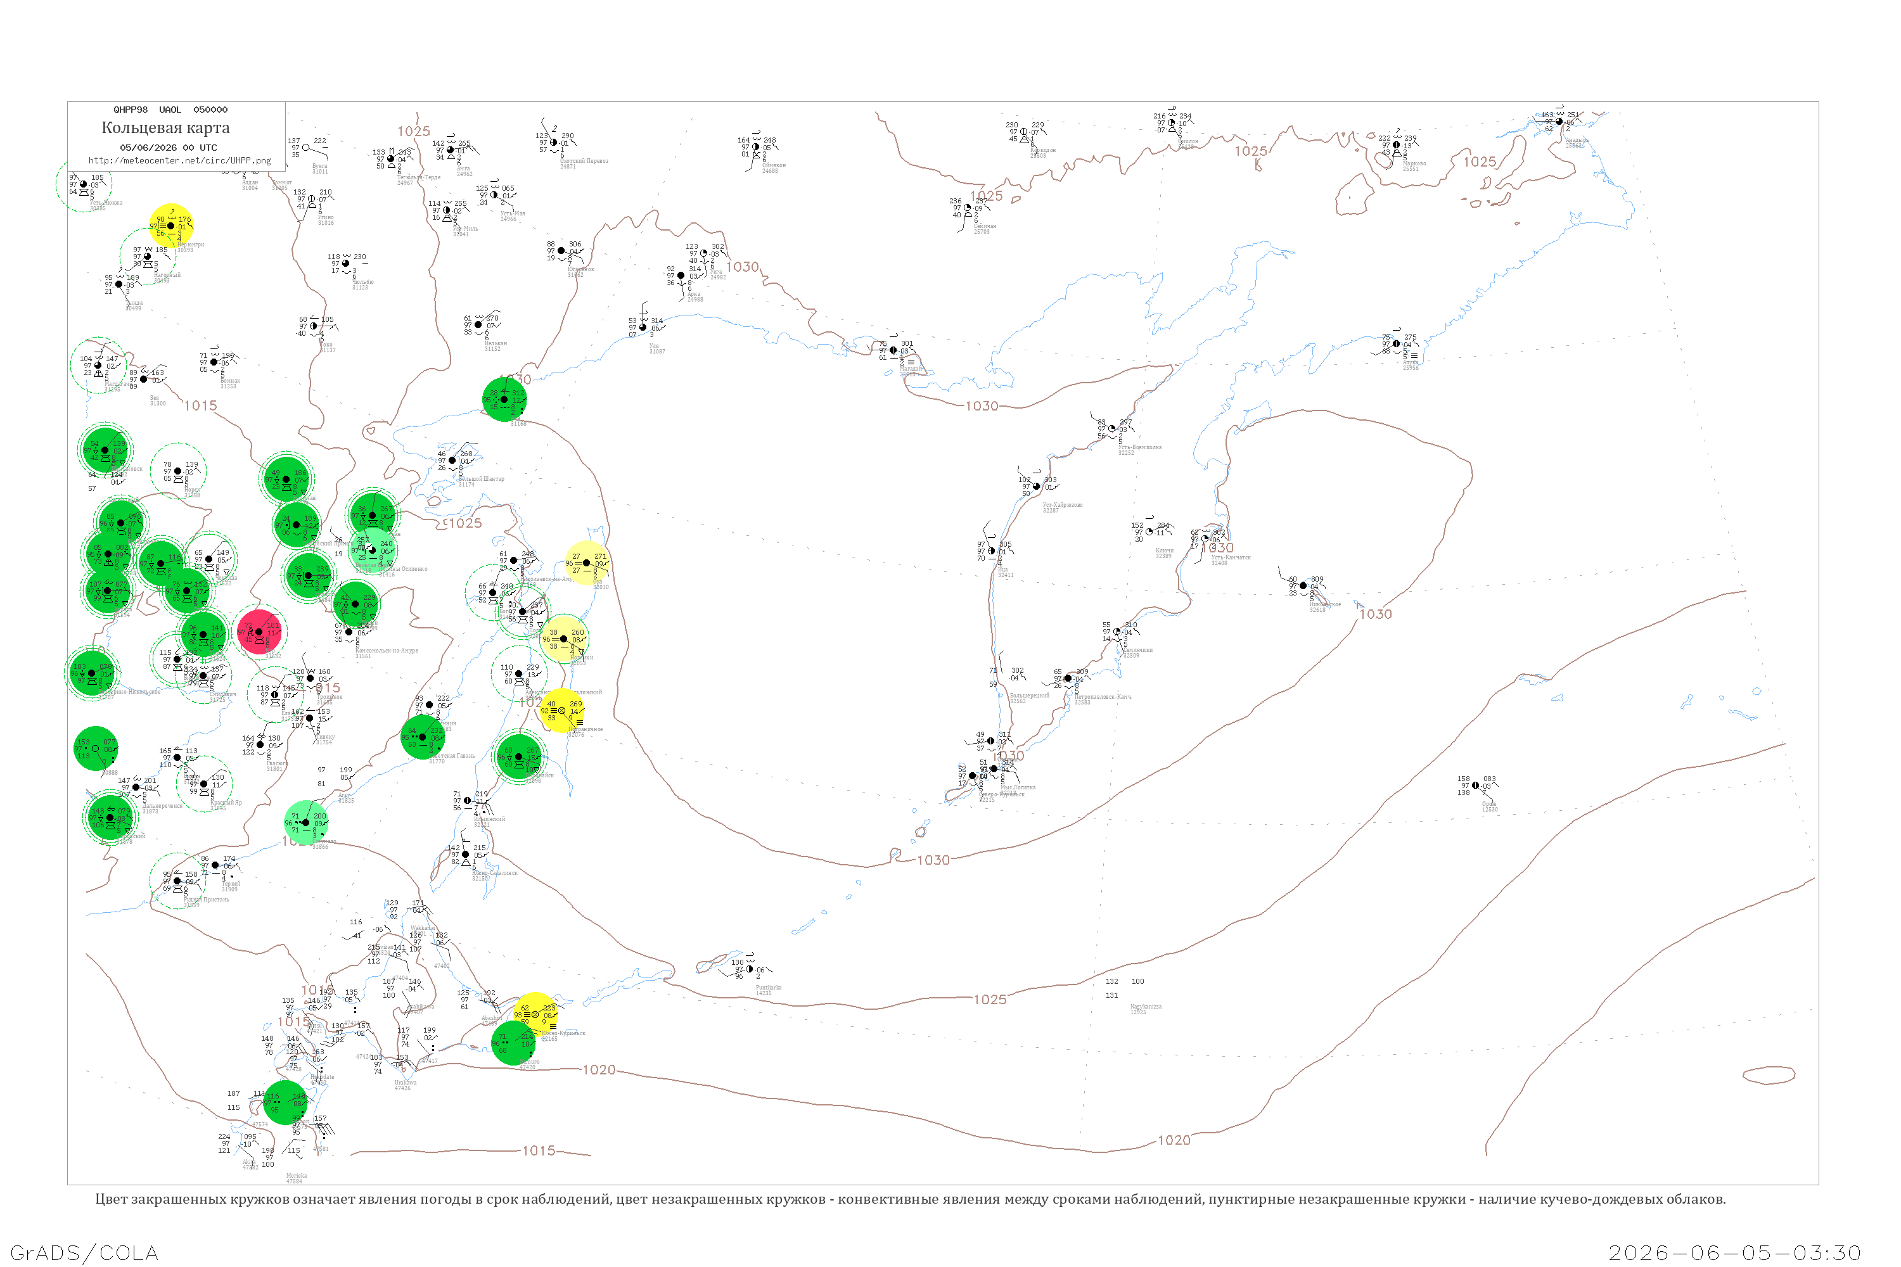The width and height of the screenshot is (1901, 1267).
Task: Click the label "Охотский Перевоз 24871"
Action: [x=584, y=163]
